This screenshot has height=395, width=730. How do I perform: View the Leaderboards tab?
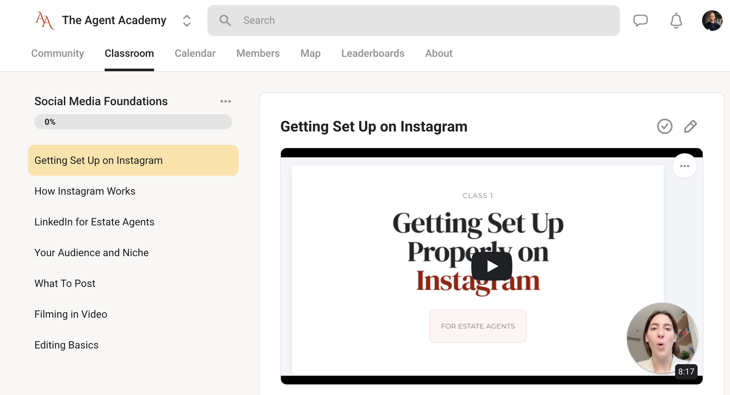point(373,53)
